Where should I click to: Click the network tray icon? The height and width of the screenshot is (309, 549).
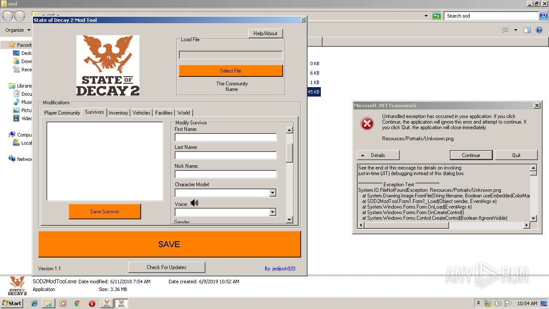coord(488,303)
